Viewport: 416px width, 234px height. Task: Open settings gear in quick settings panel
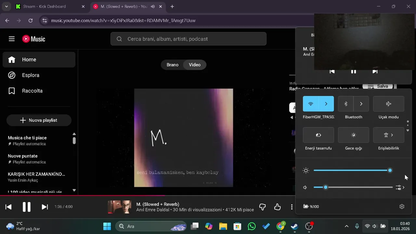click(x=402, y=207)
